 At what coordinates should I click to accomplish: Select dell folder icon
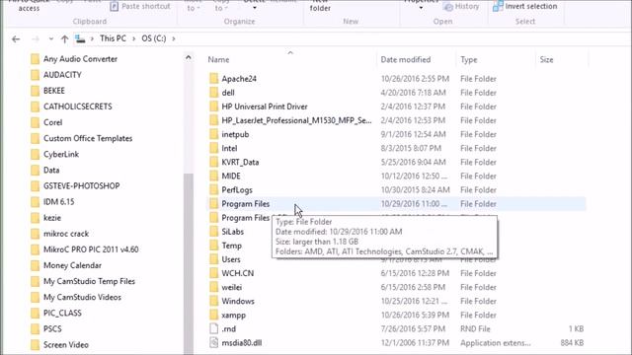[x=214, y=93]
